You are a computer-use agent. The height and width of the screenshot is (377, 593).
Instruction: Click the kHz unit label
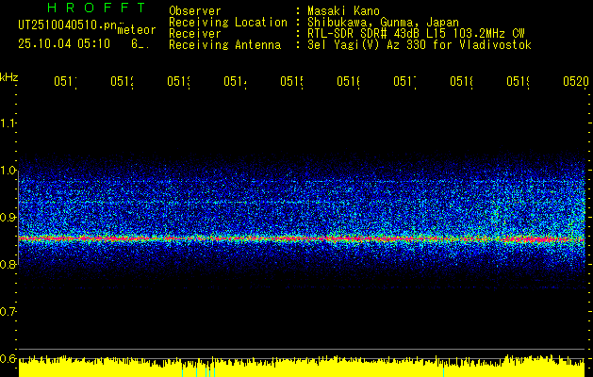9,76
